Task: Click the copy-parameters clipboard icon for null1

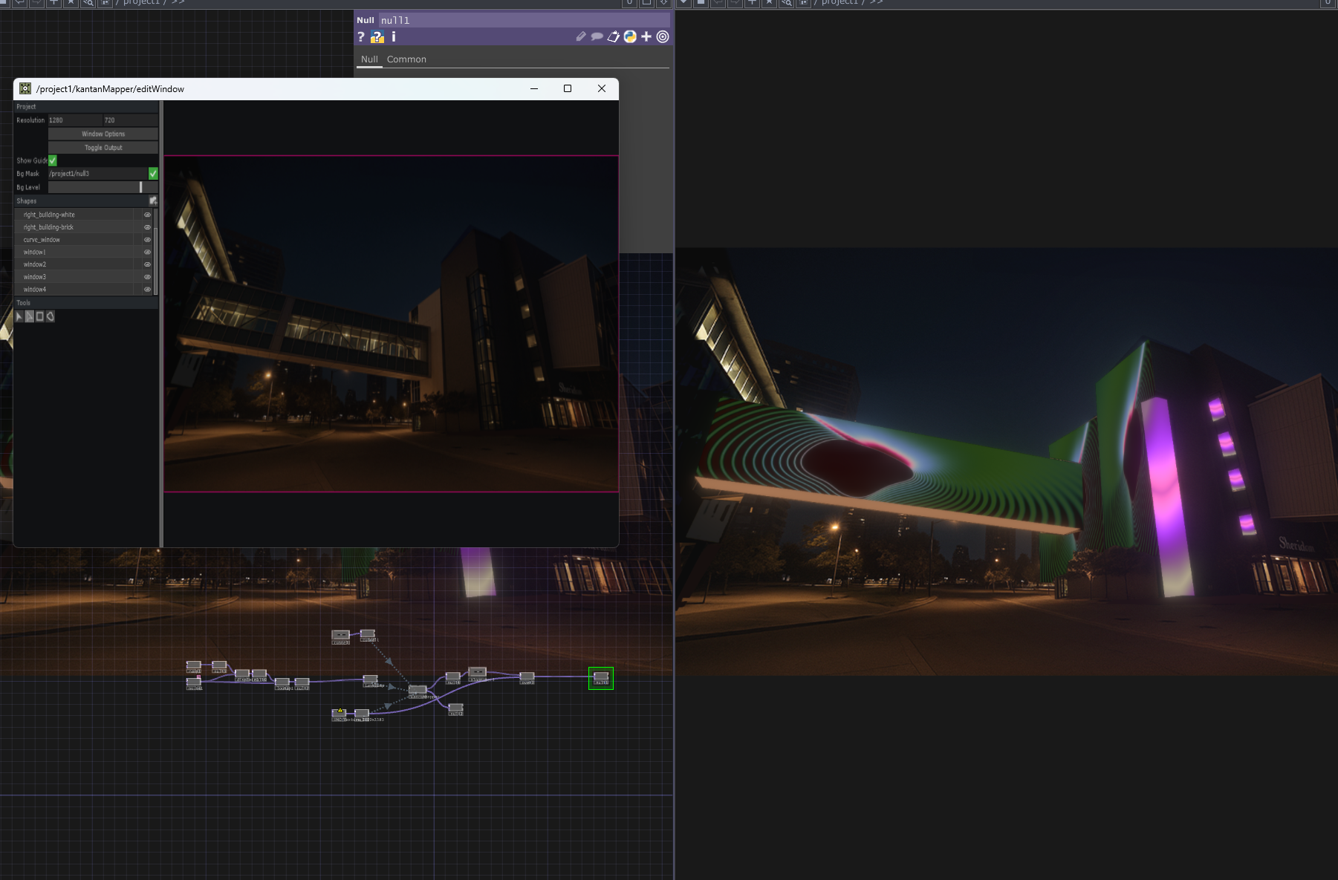Action: click(x=613, y=36)
